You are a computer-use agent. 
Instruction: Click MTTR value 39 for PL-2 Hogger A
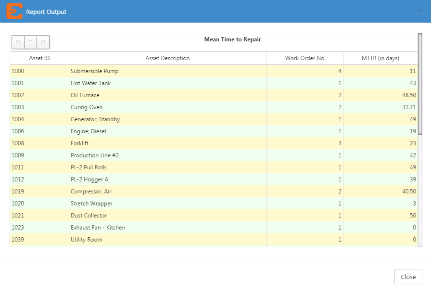click(413, 179)
